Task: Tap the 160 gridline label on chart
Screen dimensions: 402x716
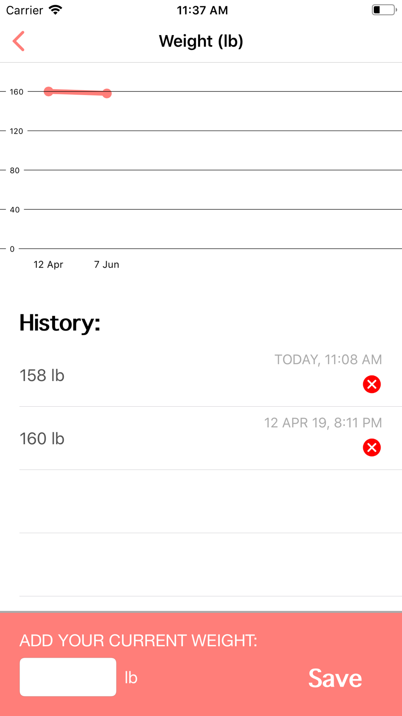Action: coord(16,92)
